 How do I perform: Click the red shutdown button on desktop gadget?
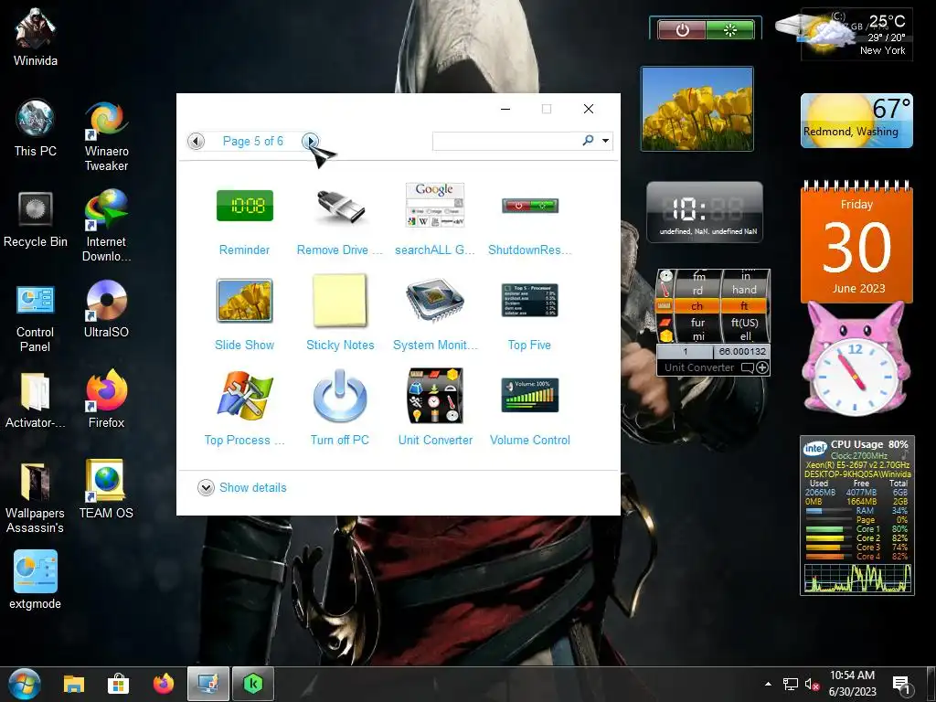pos(682,29)
